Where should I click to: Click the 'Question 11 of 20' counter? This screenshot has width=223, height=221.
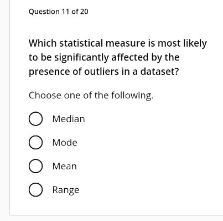pyautogui.click(x=59, y=12)
